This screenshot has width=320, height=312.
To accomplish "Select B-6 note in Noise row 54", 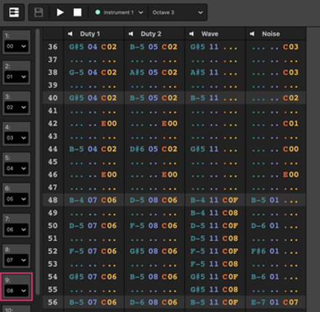I will [258, 276].
